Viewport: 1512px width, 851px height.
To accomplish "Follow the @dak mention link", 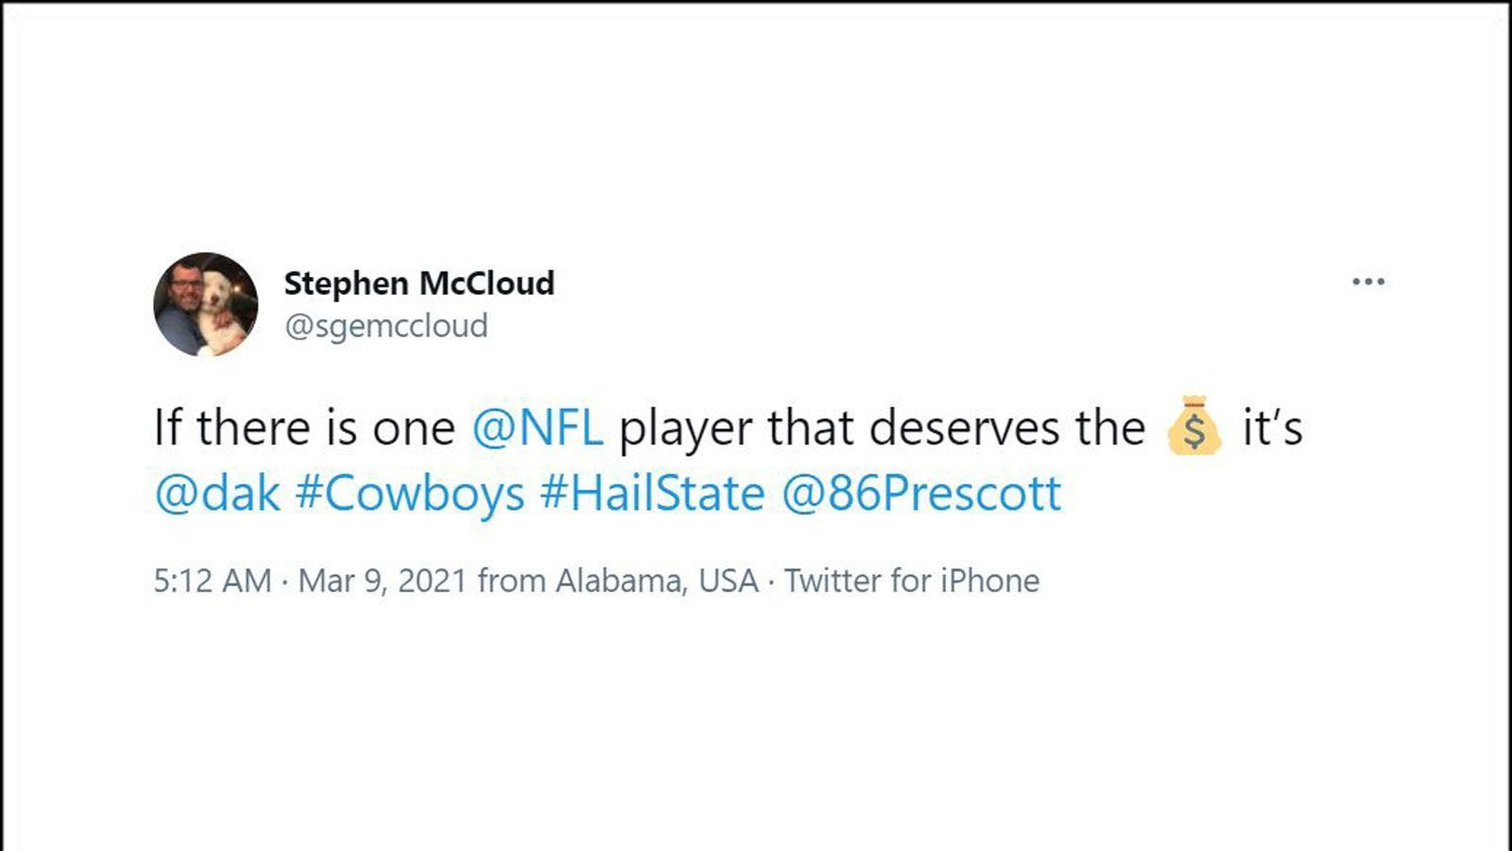I will [217, 494].
